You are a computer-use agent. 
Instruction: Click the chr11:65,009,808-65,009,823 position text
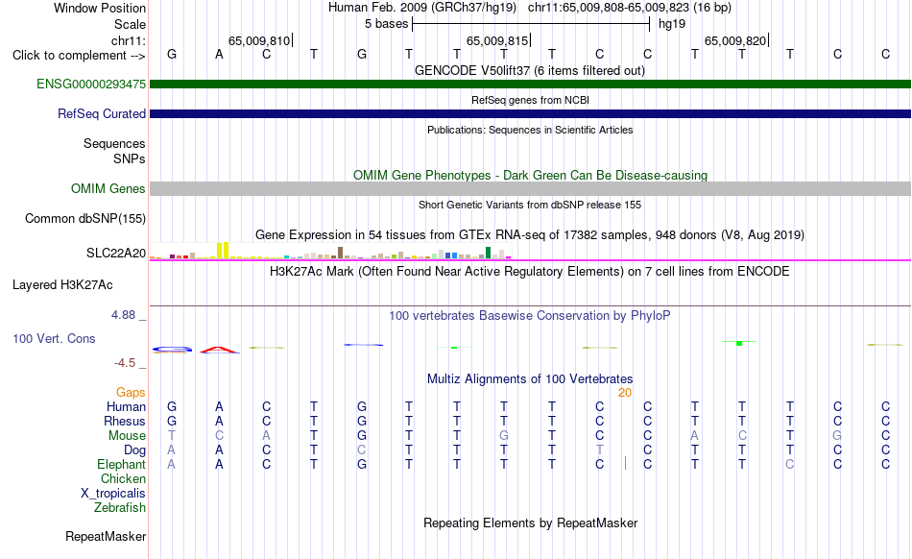pyautogui.click(x=609, y=8)
